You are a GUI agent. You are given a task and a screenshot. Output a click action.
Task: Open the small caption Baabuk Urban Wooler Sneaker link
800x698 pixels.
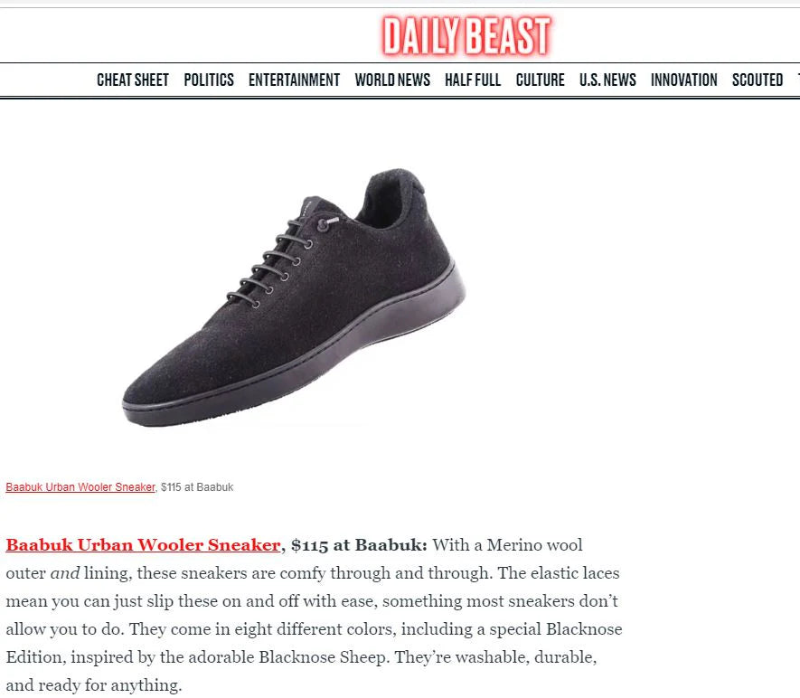point(80,487)
